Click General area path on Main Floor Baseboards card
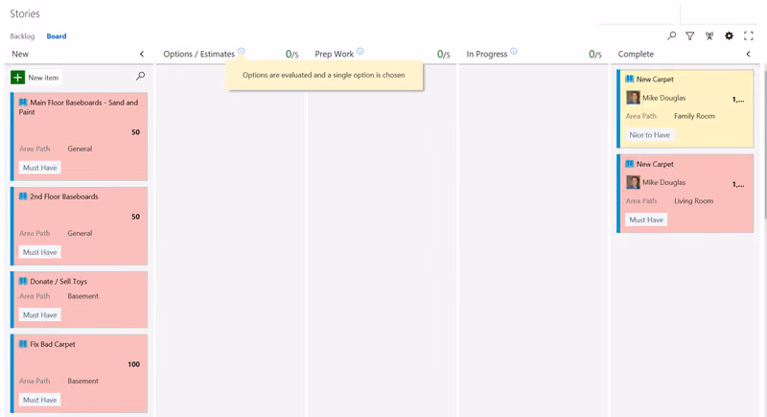Viewport: 767px width, 417px height. pyautogui.click(x=80, y=149)
